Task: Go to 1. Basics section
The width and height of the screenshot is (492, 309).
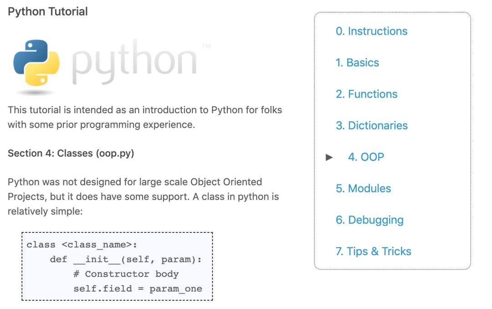Action: click(357, 63)
